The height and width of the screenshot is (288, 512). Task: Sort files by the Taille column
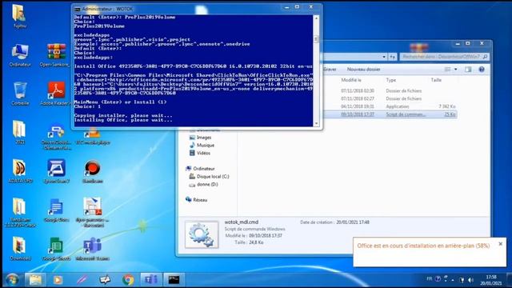point(436,80)
